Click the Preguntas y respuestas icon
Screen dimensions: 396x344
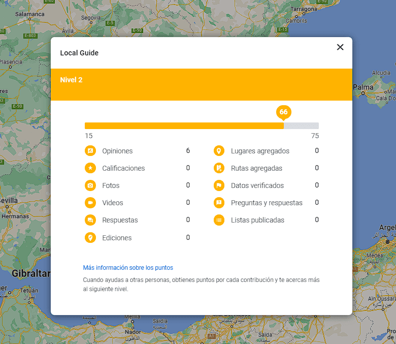[x=219, y=203]
